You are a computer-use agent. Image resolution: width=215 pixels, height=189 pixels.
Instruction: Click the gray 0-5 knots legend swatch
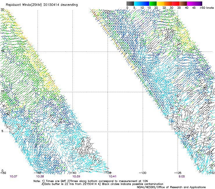(x=130, y=3)
